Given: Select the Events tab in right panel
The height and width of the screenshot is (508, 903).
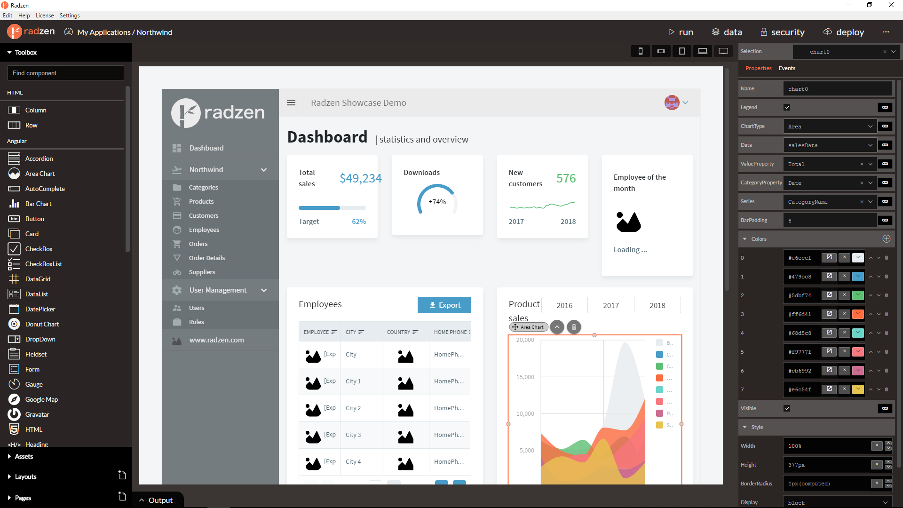Looking at the screenshot, I should [786, 68].
